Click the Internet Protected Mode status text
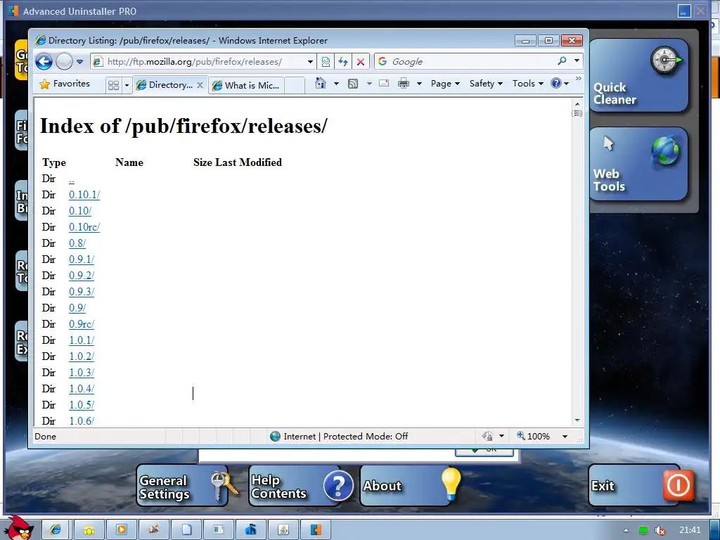Screen dimensions: 720x540 pyautogui.click(x=345, y=436)
